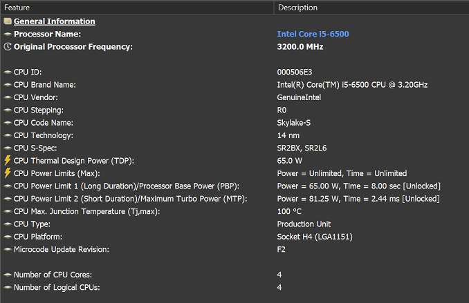Click the Power = 81.25 W value
469x303 pixels.
tap(358, 199)
